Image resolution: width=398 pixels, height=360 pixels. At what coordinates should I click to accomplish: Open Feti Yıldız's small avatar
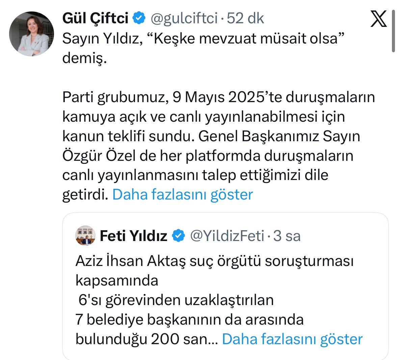point(85,235)
